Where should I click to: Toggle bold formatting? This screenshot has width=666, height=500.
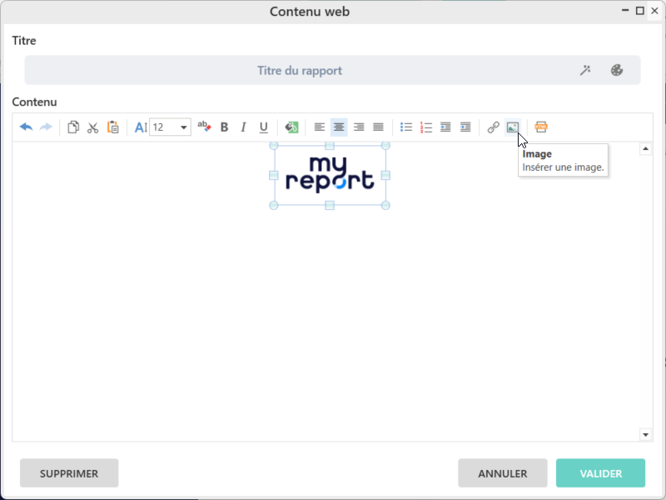coord(224,127)
